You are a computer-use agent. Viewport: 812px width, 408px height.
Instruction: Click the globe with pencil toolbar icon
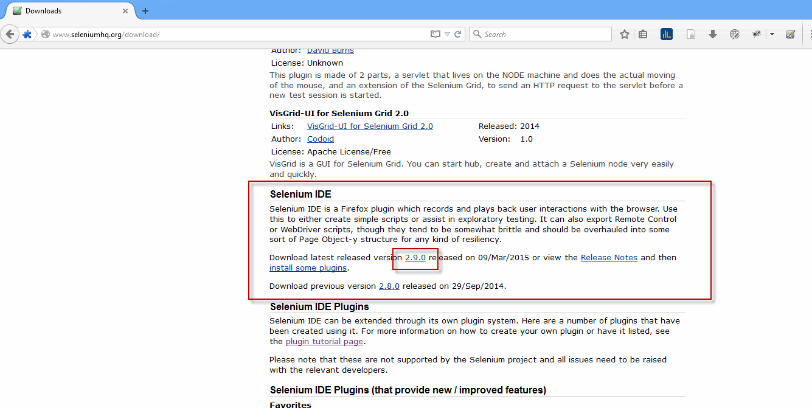735,35
